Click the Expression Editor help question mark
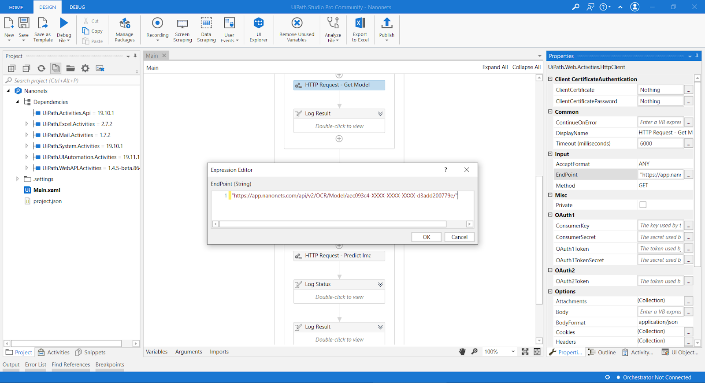705x383 pixels. point(445,170)
